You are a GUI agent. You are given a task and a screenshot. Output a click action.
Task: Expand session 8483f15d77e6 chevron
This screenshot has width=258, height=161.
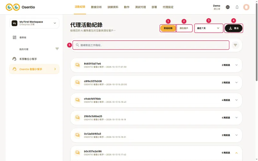coord(236,65)
